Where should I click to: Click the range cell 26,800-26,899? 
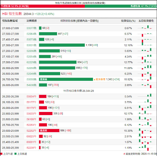pos(10,74)
